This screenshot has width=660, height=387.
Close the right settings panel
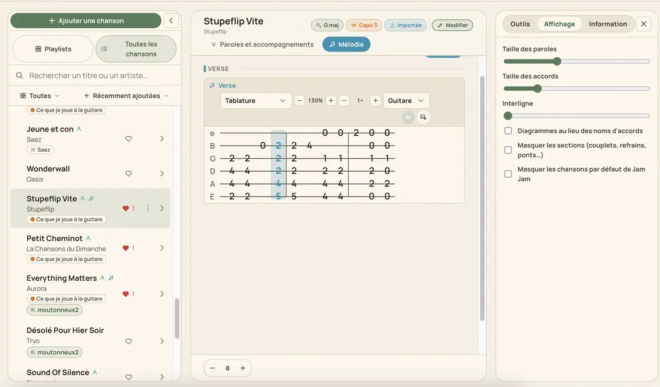pos(643,24)
